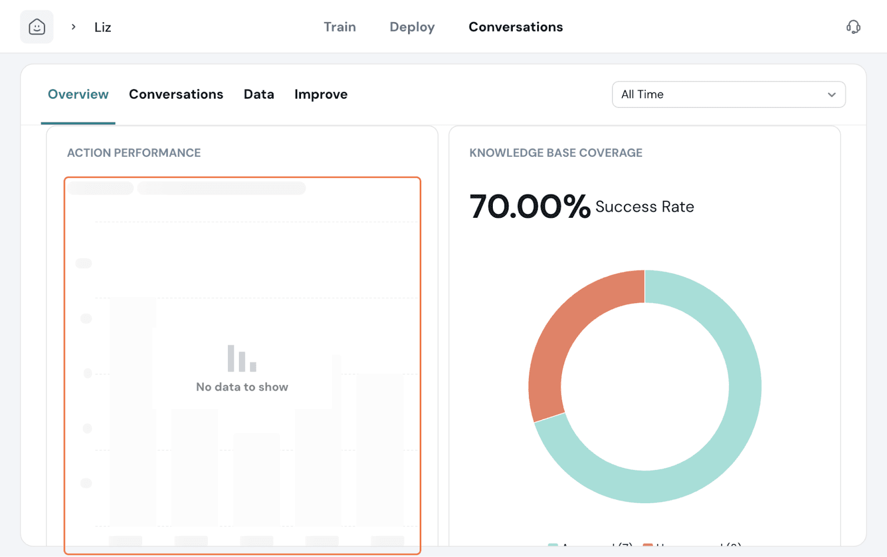The image size is (887, 557).
Task: Open Deploy in the top navigation
Action: [x=412, y=27]
